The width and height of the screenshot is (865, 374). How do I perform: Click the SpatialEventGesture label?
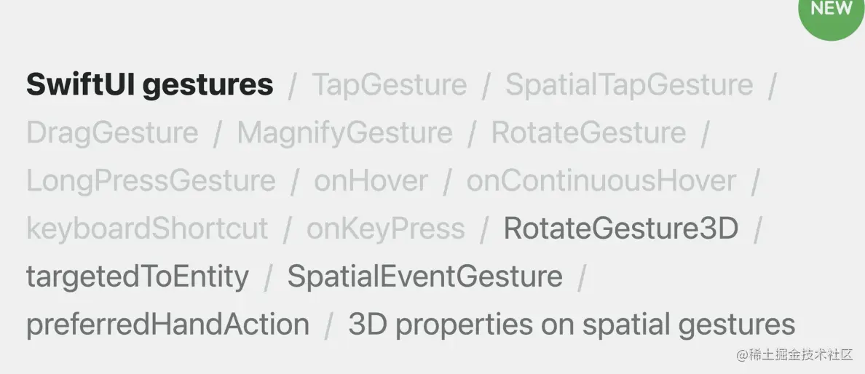click(x=424, y=277)
